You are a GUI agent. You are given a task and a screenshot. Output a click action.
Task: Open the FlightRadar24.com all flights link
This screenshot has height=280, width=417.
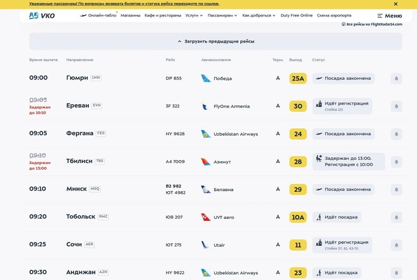coord(372,24)
